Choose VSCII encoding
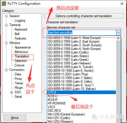The width and height of the screenshot is (127, 123). click(82, 107)
